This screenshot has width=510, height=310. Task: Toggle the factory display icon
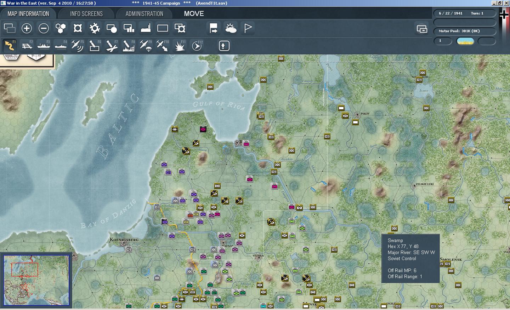[146, 28]
